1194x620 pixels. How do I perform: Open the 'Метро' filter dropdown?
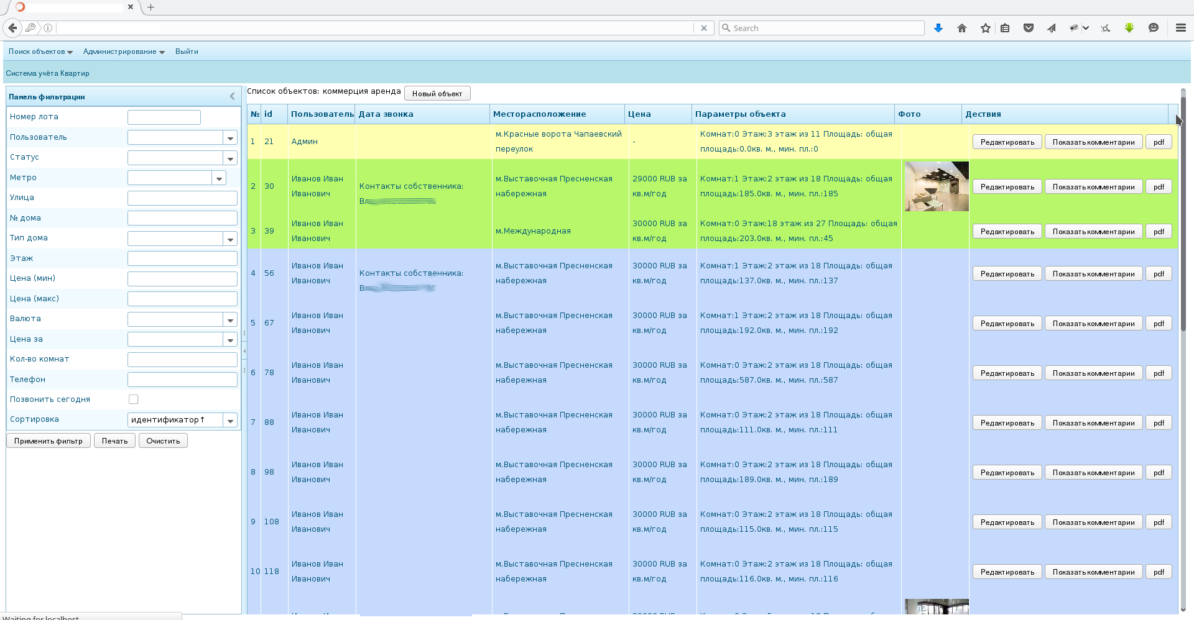219,178
